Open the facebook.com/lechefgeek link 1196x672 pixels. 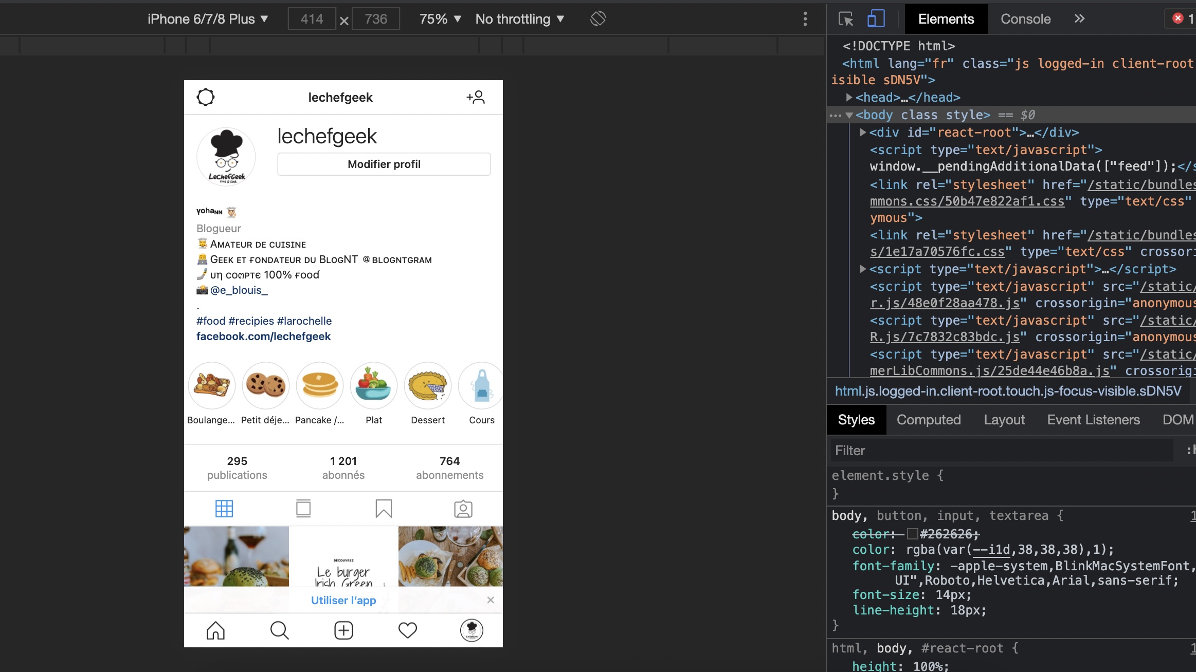click(x=263, y=336)
